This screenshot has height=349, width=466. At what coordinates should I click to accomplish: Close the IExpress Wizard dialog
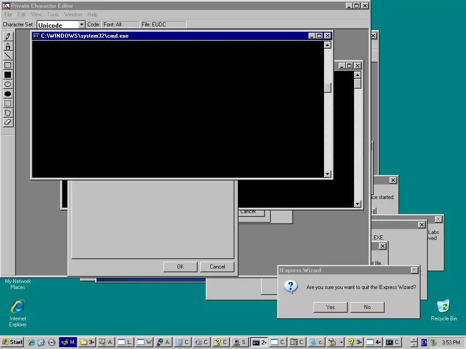(414, 270)
